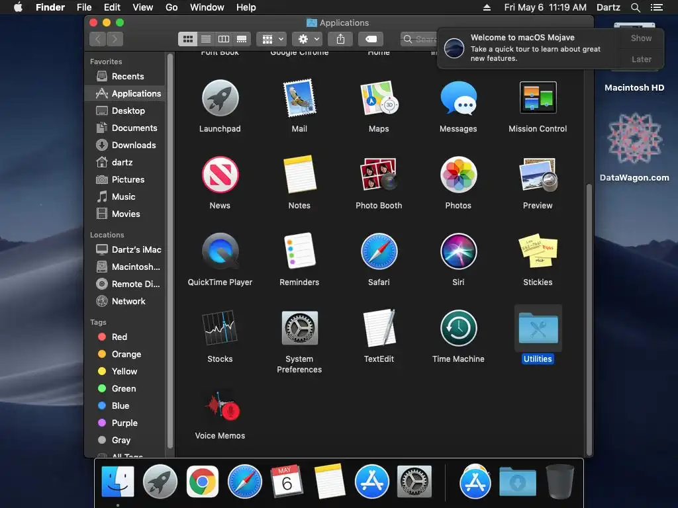Screen dimensions: 678x508
Task: Filter by the Orange tag
Action: pyautogui.click(x=124, y=355)
